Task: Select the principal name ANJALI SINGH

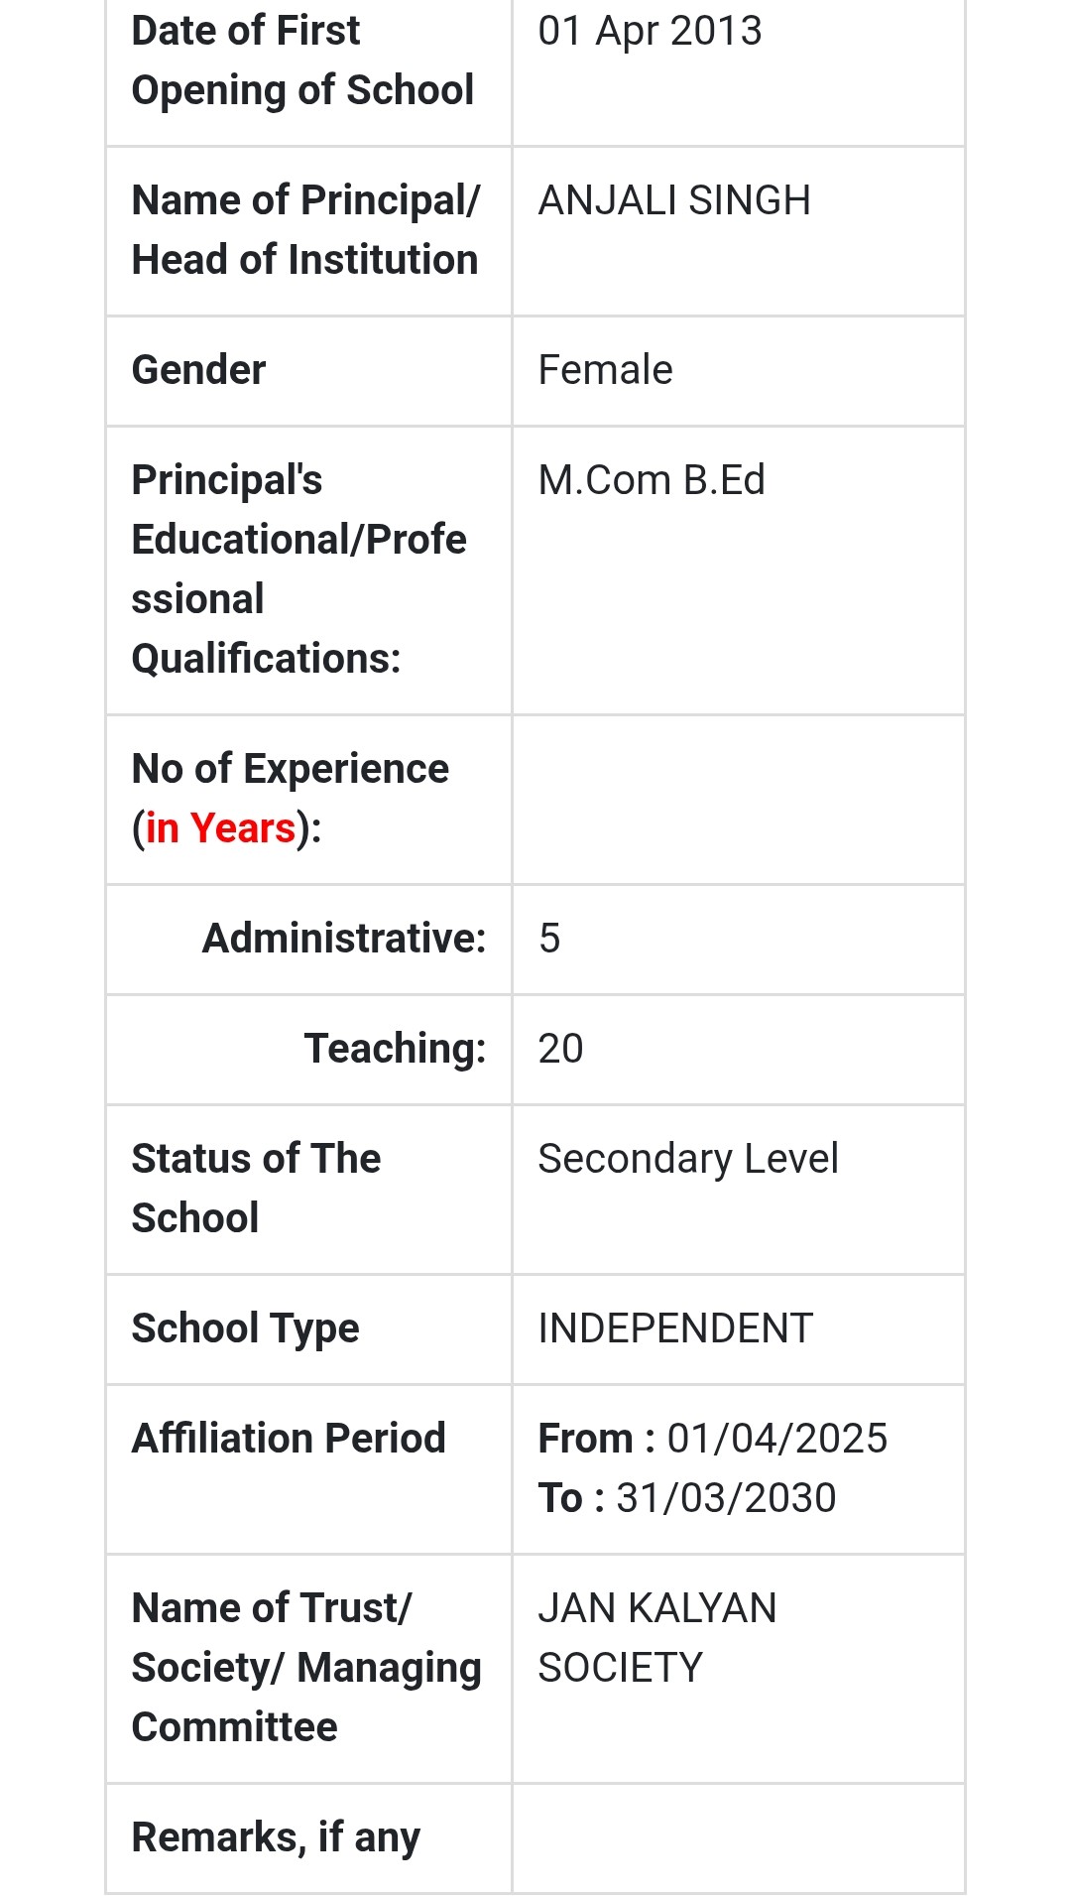Action: [673, 200]
